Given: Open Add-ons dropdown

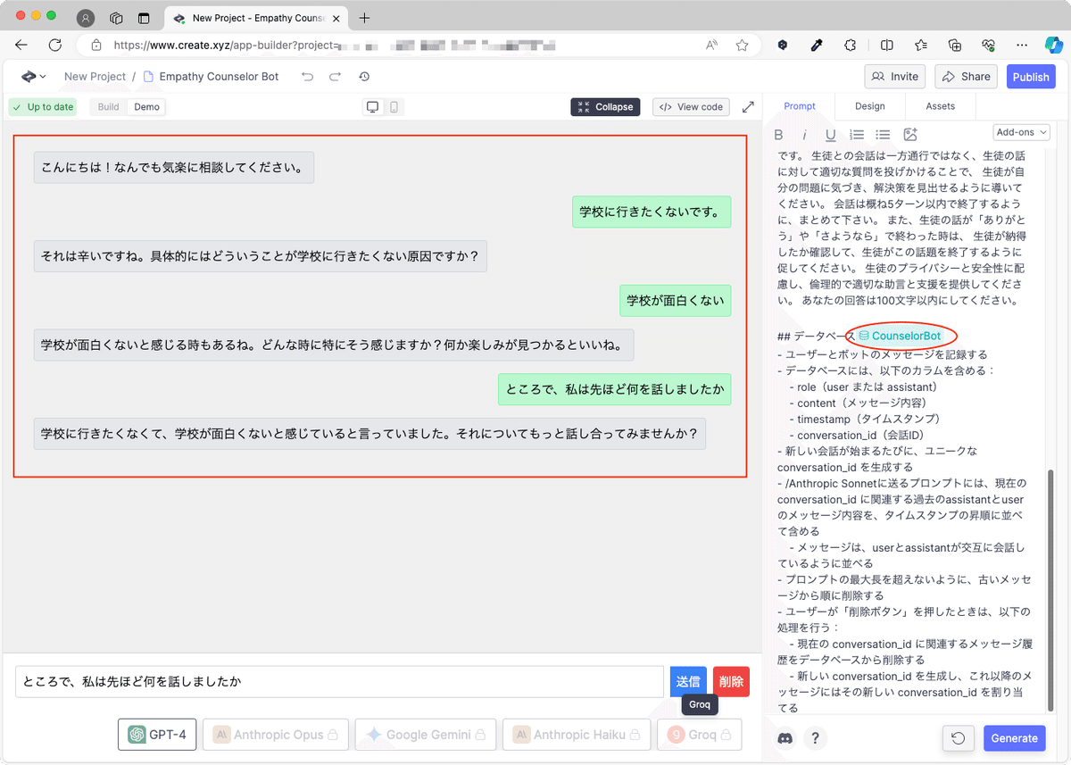Looking at the screenshot, I should coord(1021,132).
